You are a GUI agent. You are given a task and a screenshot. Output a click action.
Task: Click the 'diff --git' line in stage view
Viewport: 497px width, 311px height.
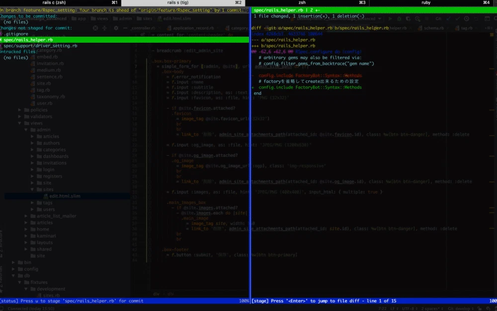[320, 28]
